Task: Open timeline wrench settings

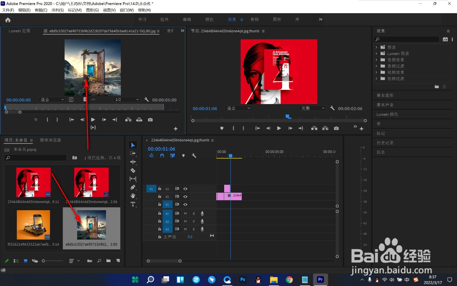Action: (x=194, y=156)
